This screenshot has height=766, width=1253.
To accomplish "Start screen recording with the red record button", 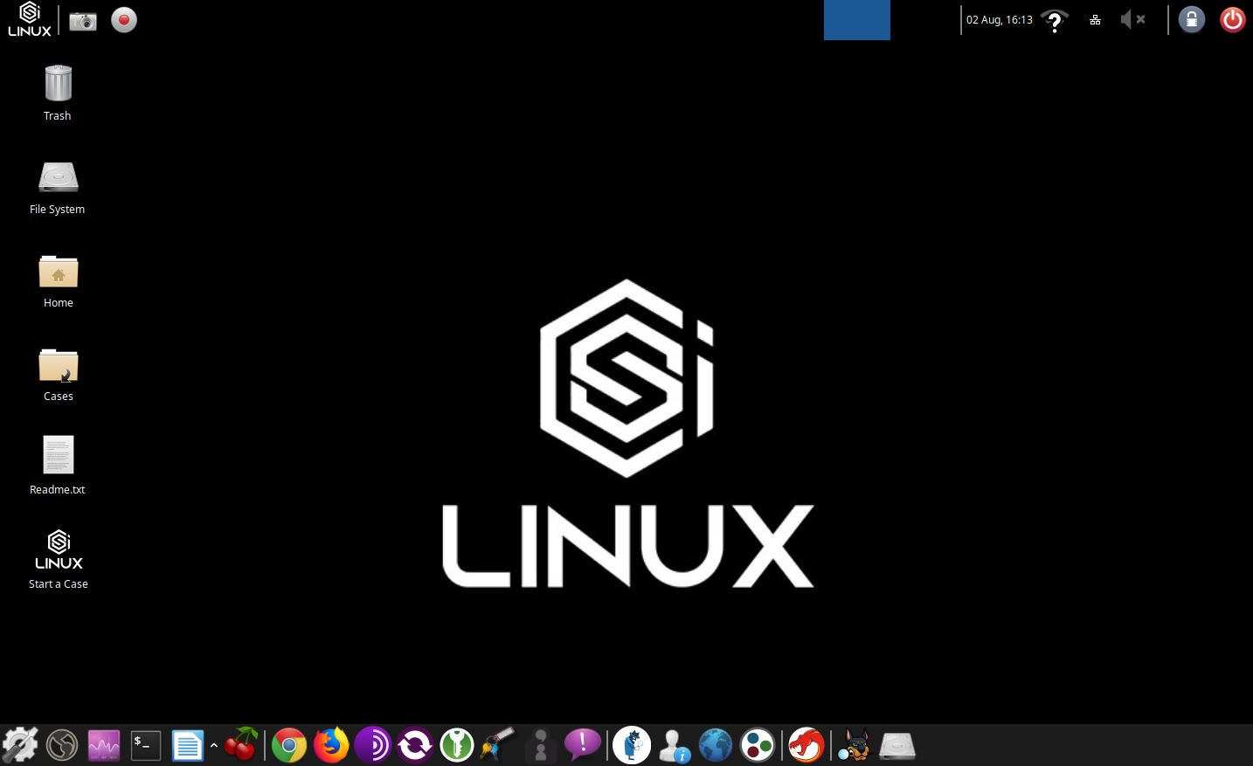I will click(124, 20).
